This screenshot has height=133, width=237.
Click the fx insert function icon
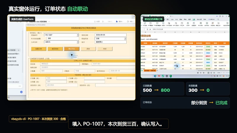150,29
